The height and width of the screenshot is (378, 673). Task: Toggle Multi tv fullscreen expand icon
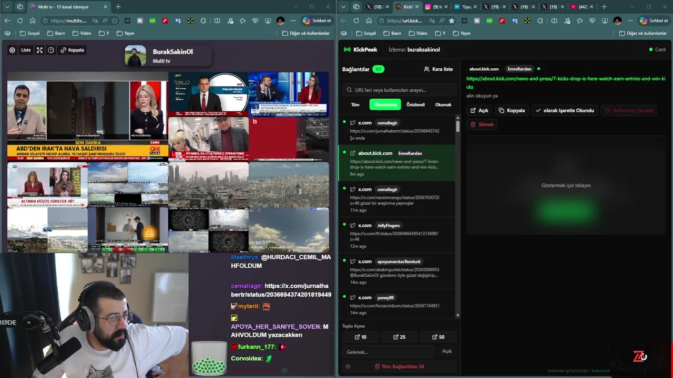click(x=39, y=50)
